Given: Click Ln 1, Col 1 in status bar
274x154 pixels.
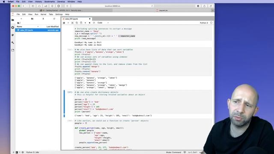Looking at the screenshot, I should point(193,152).
